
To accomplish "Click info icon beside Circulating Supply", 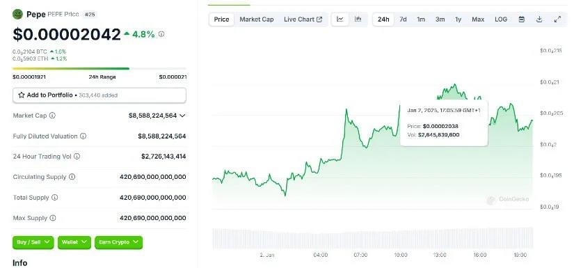I will click(72, 177).
